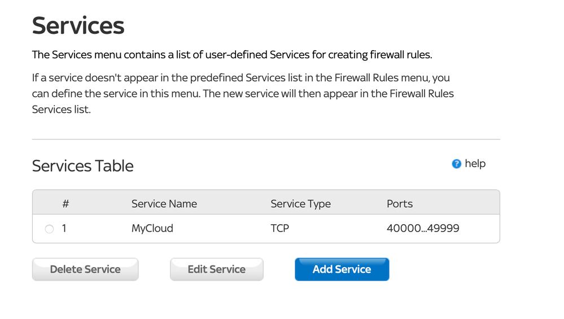Click 'Firewall Rules menu' text in the description
This screenshot has height=319, width=564.
[x=382, y=77]
